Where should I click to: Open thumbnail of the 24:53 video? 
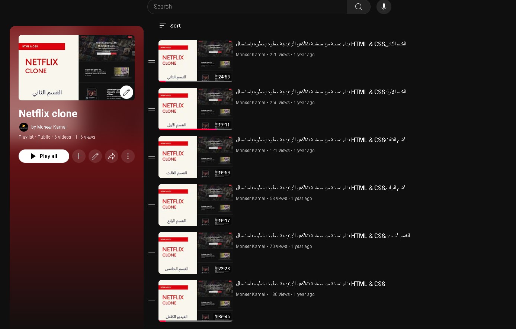click(x=196, y=61)
